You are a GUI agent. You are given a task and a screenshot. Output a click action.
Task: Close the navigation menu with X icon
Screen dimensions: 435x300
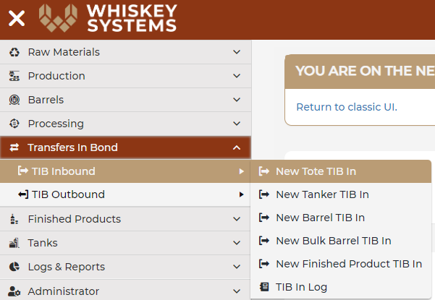(x=17, y=18)
